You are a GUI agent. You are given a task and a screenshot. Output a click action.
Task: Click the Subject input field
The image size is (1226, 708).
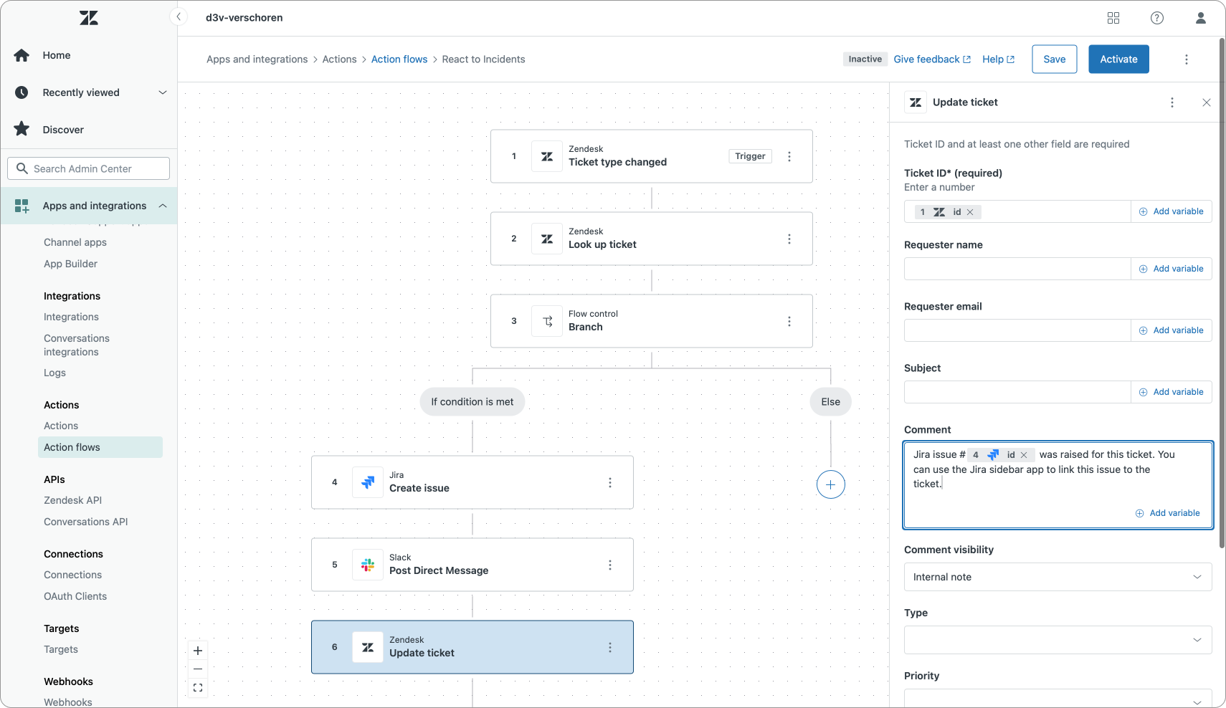point(1017,392)
